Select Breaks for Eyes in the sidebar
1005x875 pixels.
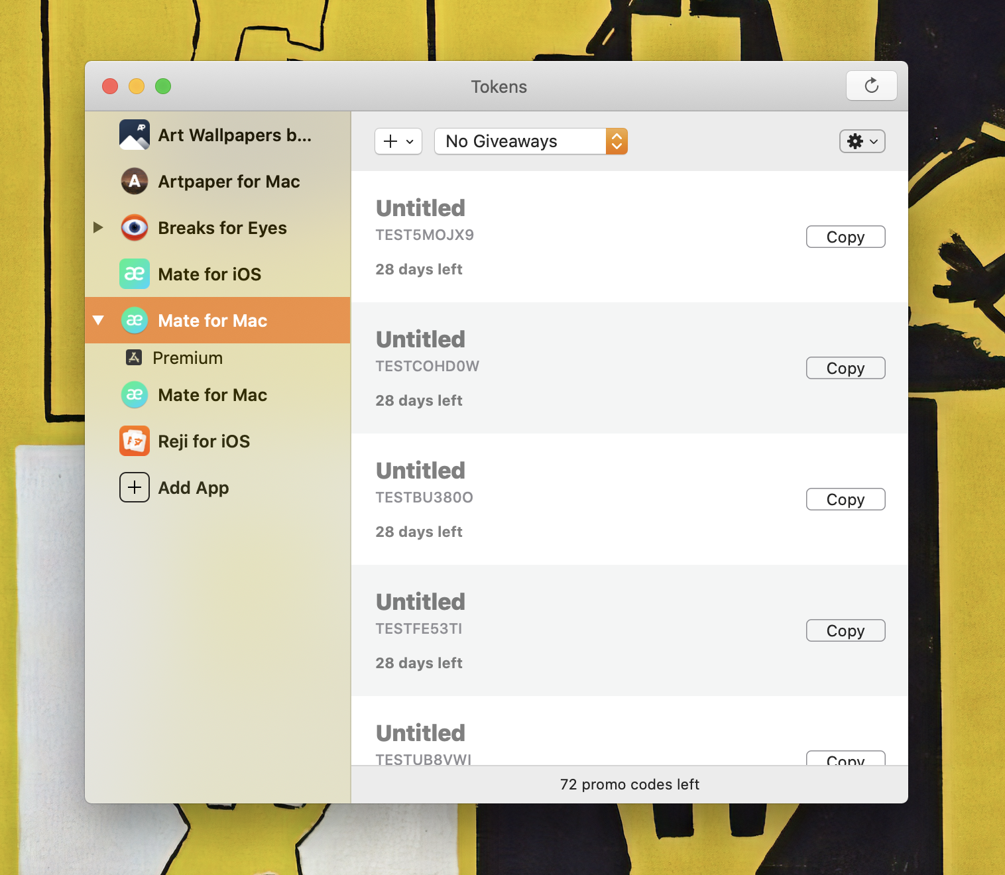(x=217, y=228)
